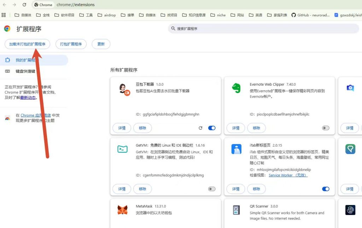Click 移除 for iTab新标签页

click(256, 189)
